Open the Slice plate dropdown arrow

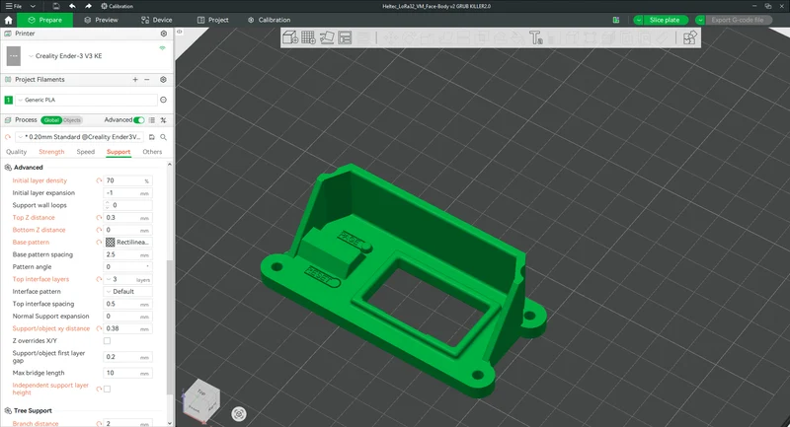(638, 20)
